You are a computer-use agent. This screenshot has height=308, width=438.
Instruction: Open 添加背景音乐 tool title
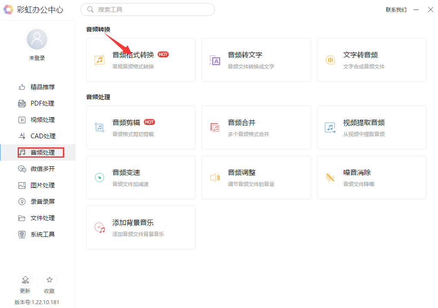(133, 222)
